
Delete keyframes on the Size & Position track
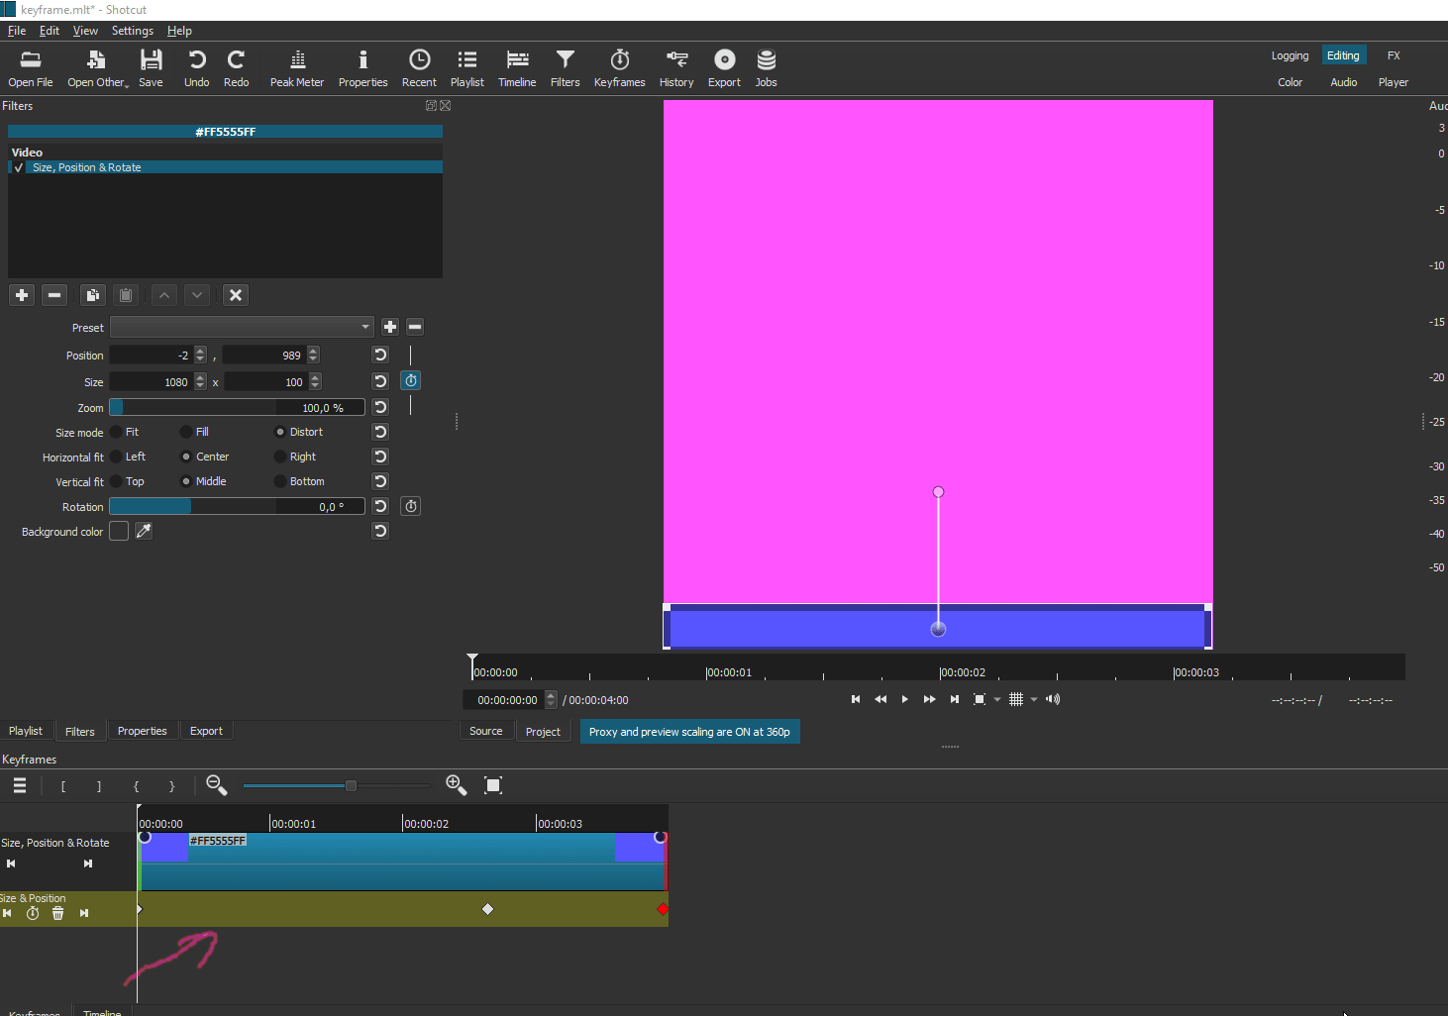pos(57,913)
